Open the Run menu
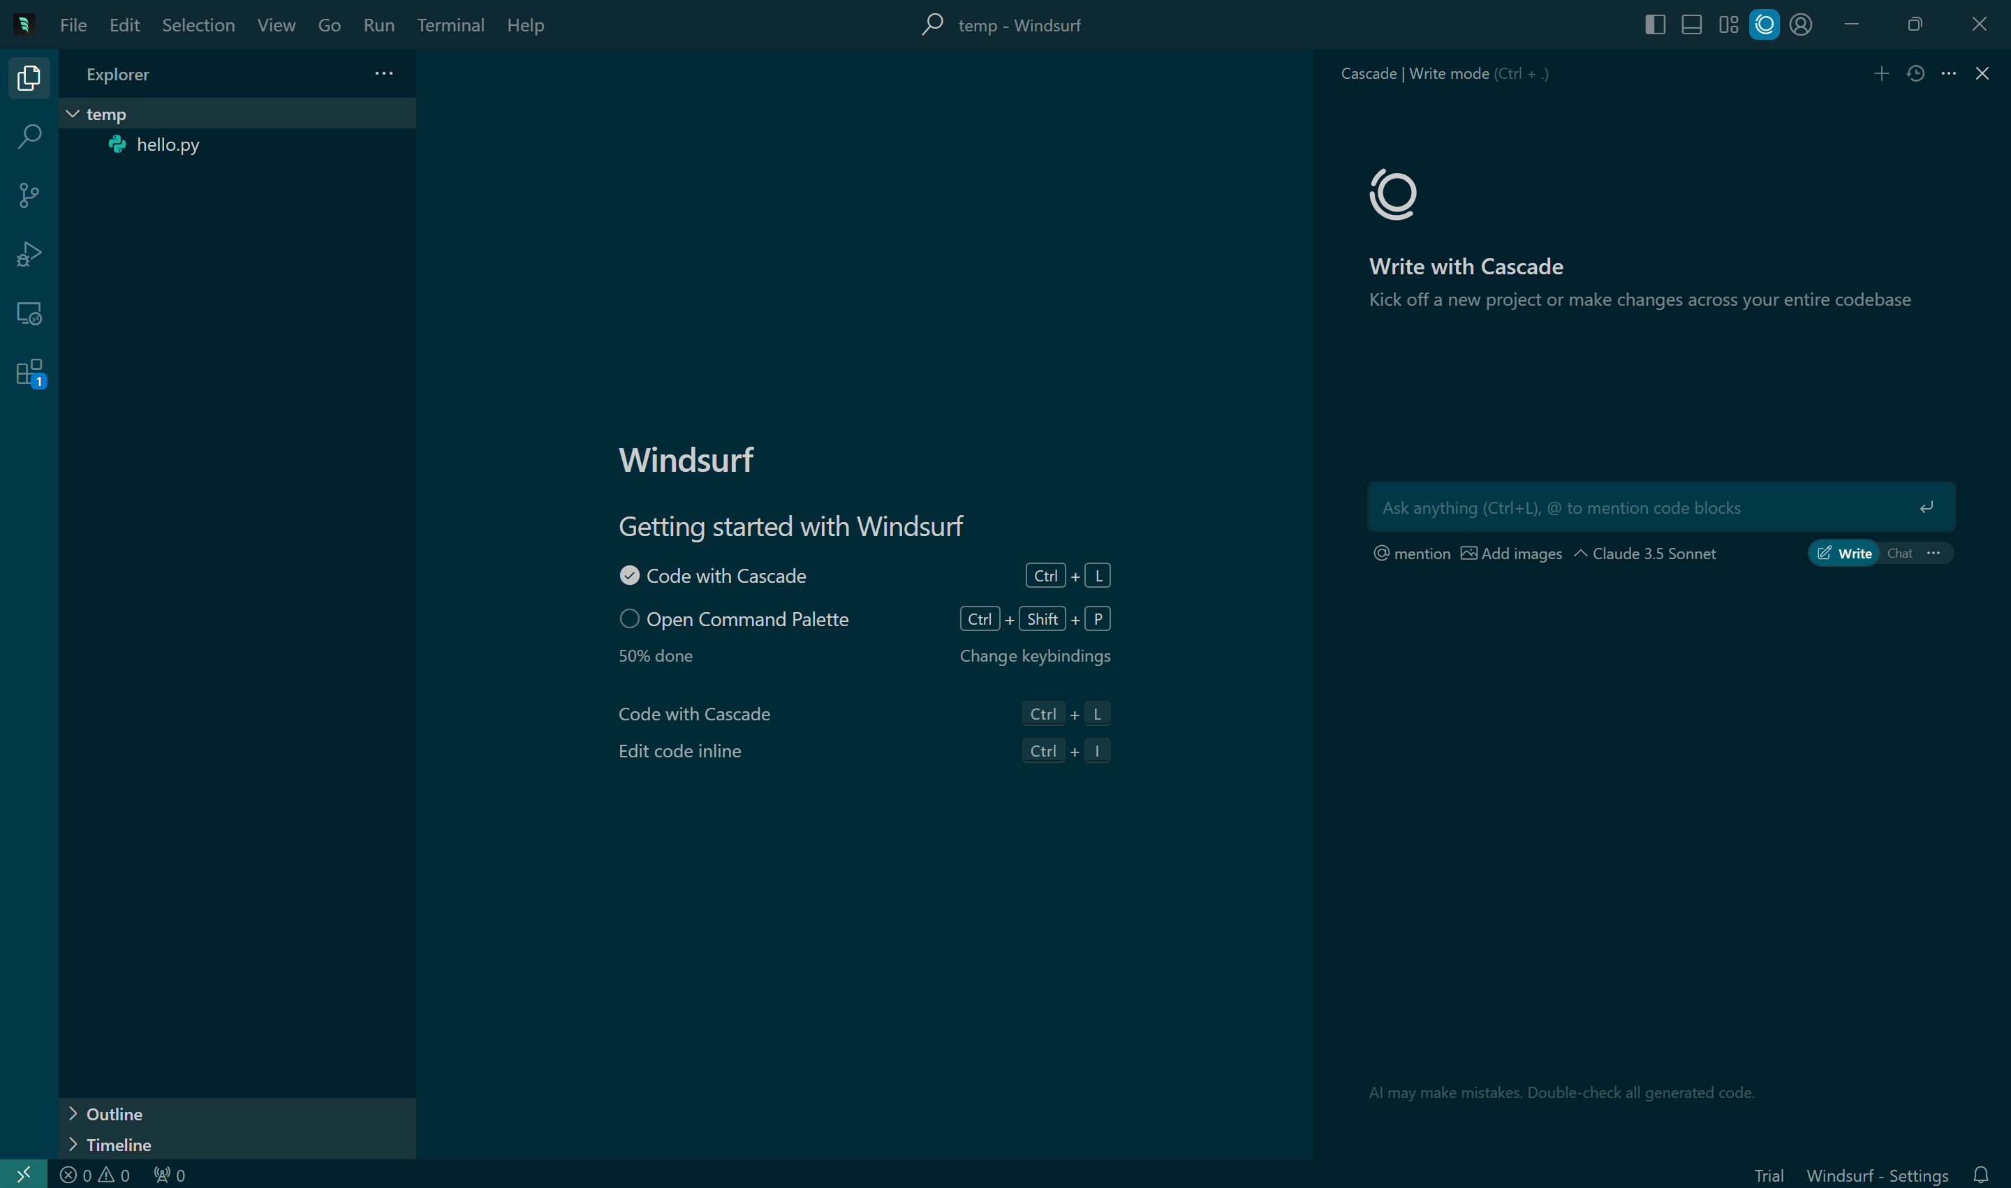Screen dimensions: 2011x1188 379,25
